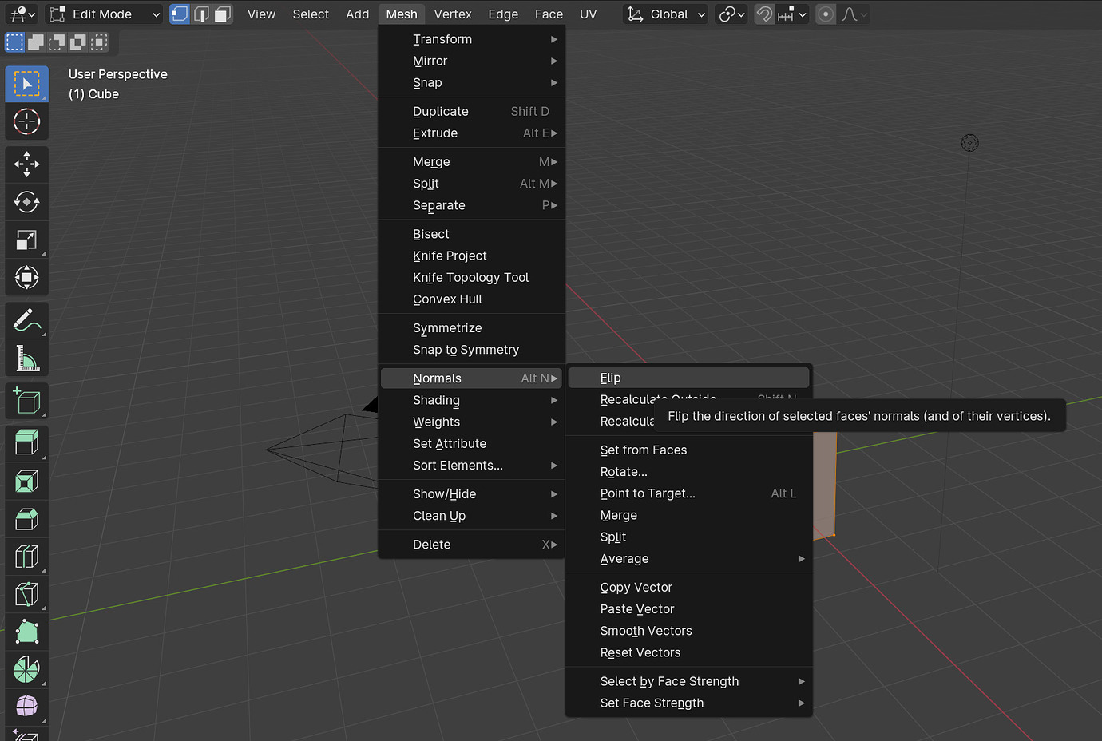Toggle proportional editing
Image resolution: width=1102 pixels, height=741 pixels.
825,14
